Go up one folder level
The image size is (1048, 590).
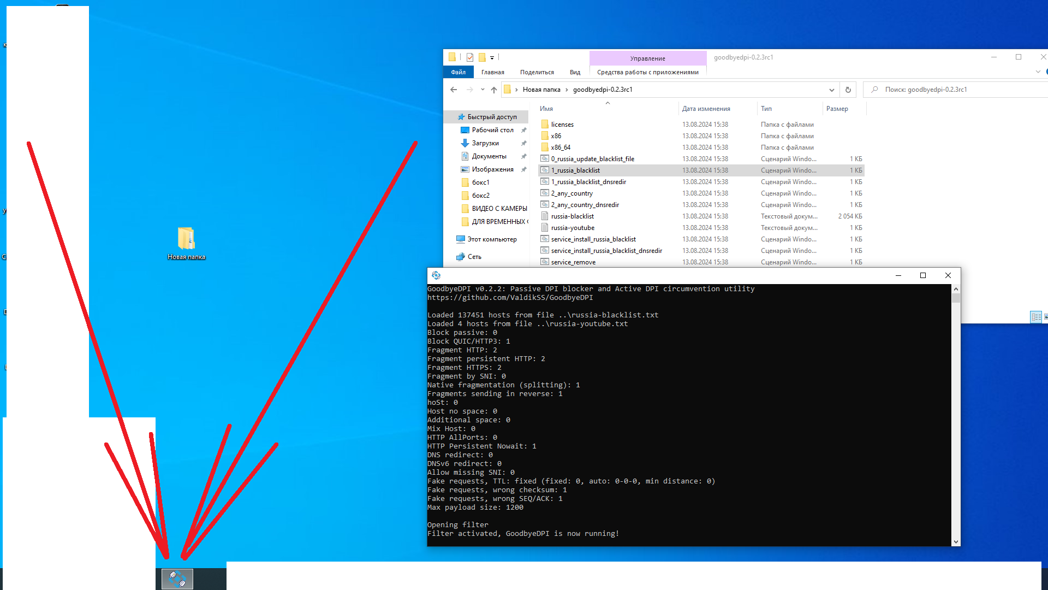(494, 90)
